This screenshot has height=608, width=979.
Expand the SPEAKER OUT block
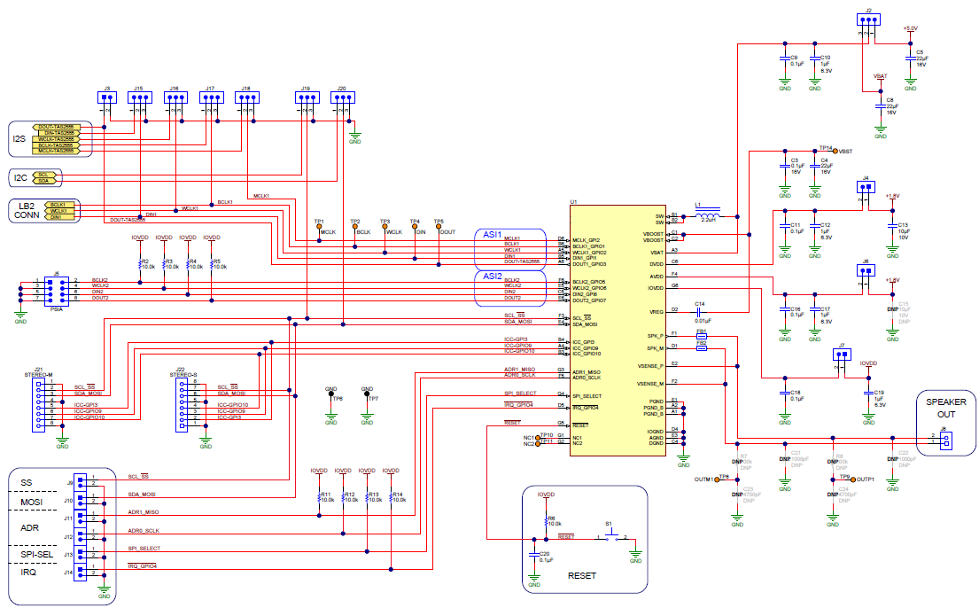tap(945, 408)
